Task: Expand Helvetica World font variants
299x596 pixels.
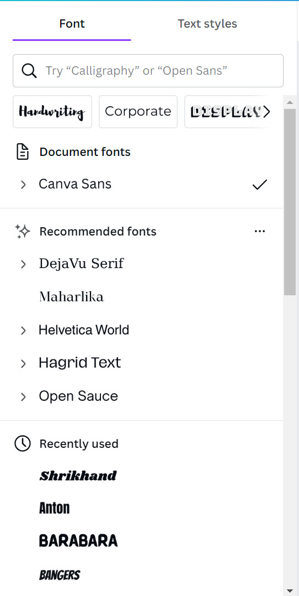Action: [x=23, y=331]
